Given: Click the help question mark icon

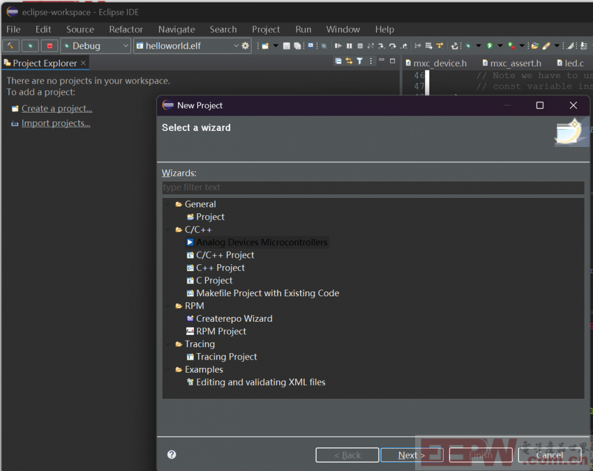Looking at the screenshot, I should pos(172,454).
